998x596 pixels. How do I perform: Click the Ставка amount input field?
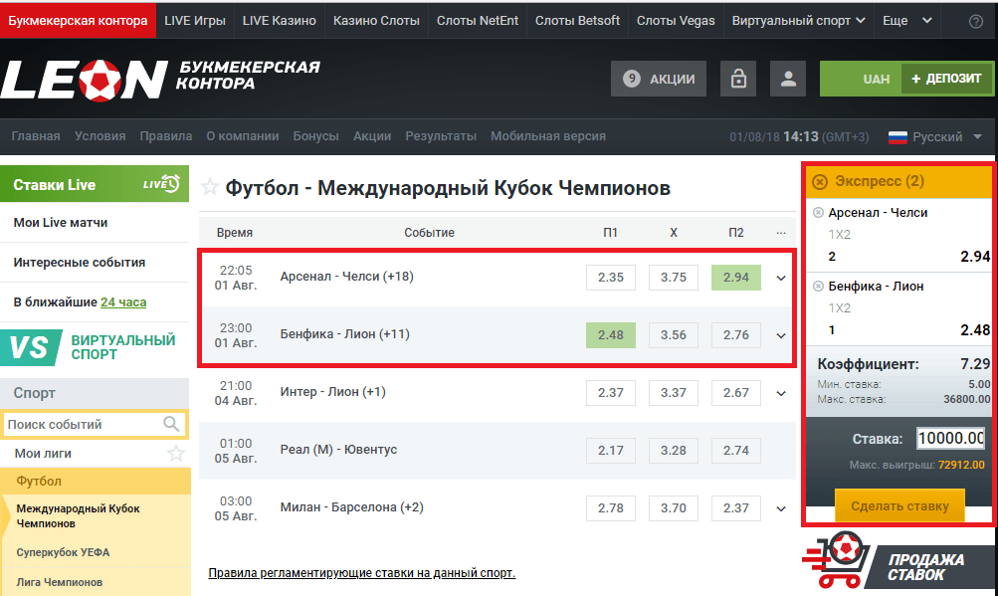pyautogui.click(x=950, y=439)
